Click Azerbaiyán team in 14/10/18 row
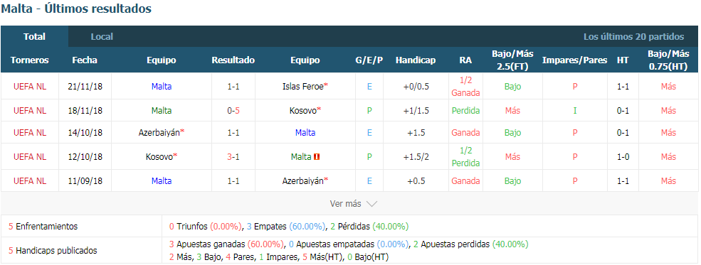Screen dimensions: 701x265 coord(159,132)
